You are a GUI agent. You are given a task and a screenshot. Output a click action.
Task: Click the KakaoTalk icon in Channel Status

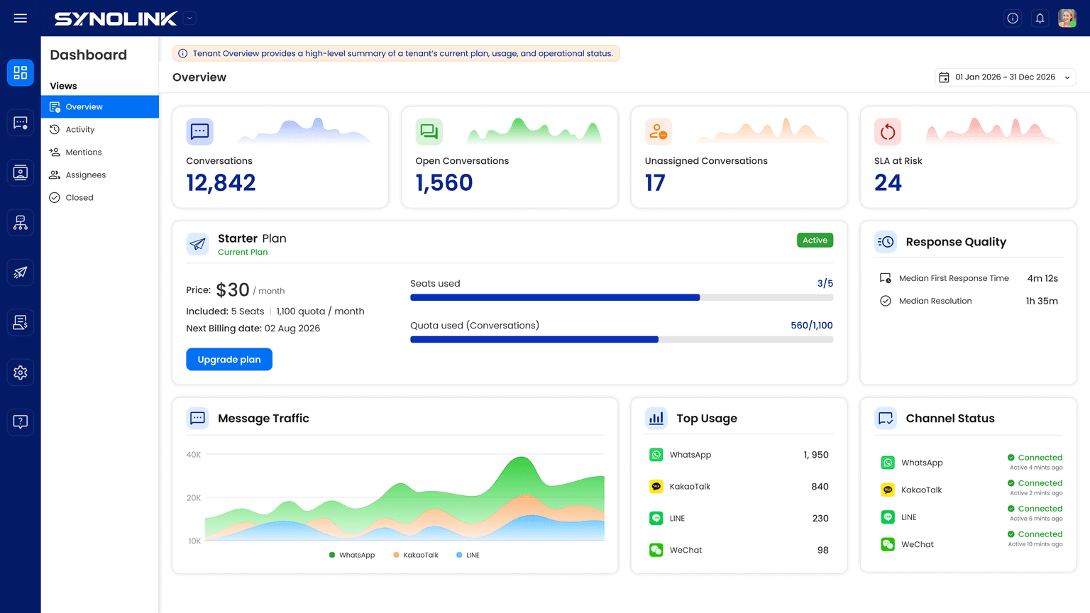tap(888, 490)
